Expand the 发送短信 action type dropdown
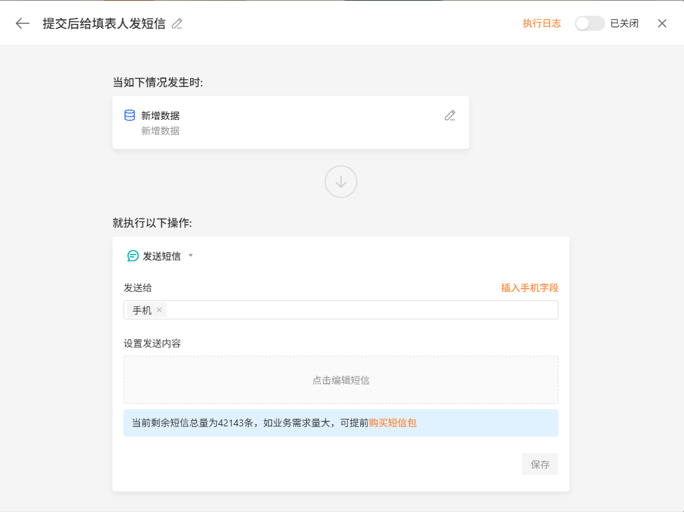The image size is (684, 512). 191,256
